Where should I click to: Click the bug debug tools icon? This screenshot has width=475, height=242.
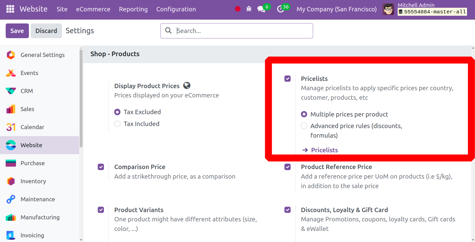click(249, 9)
